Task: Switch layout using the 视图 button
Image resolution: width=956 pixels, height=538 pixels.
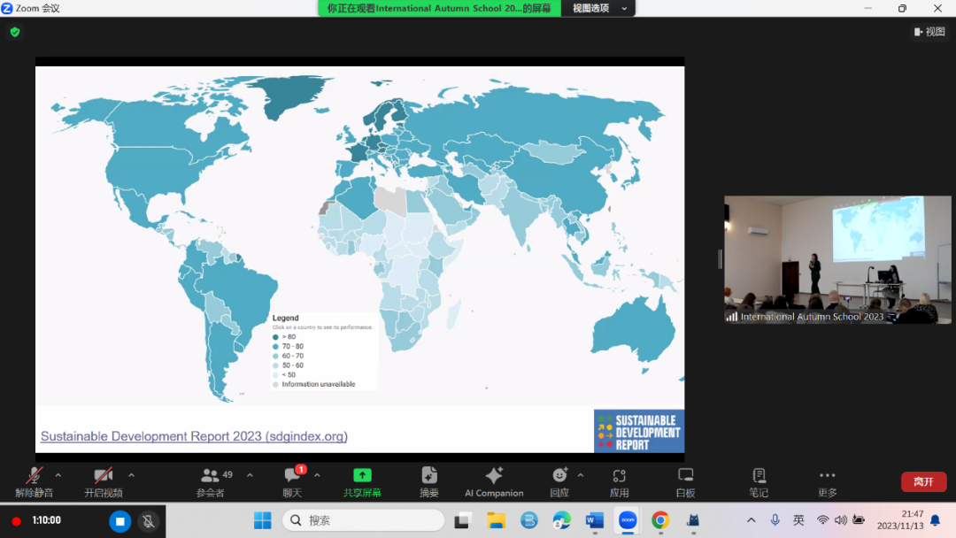Action: (x=929, y=32)
